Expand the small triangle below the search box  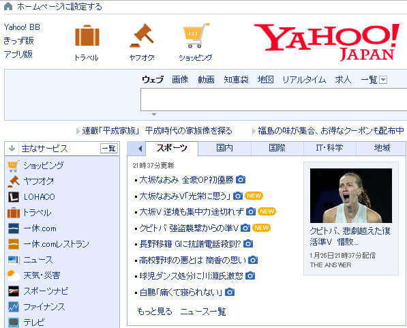point(154,115)
